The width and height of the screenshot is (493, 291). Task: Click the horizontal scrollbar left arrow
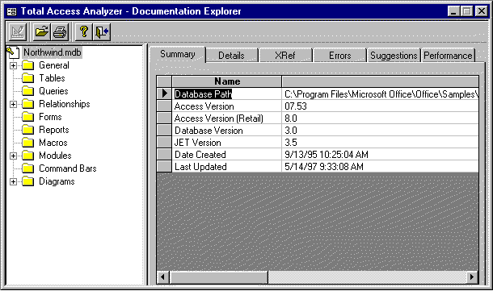coord(163,276)
